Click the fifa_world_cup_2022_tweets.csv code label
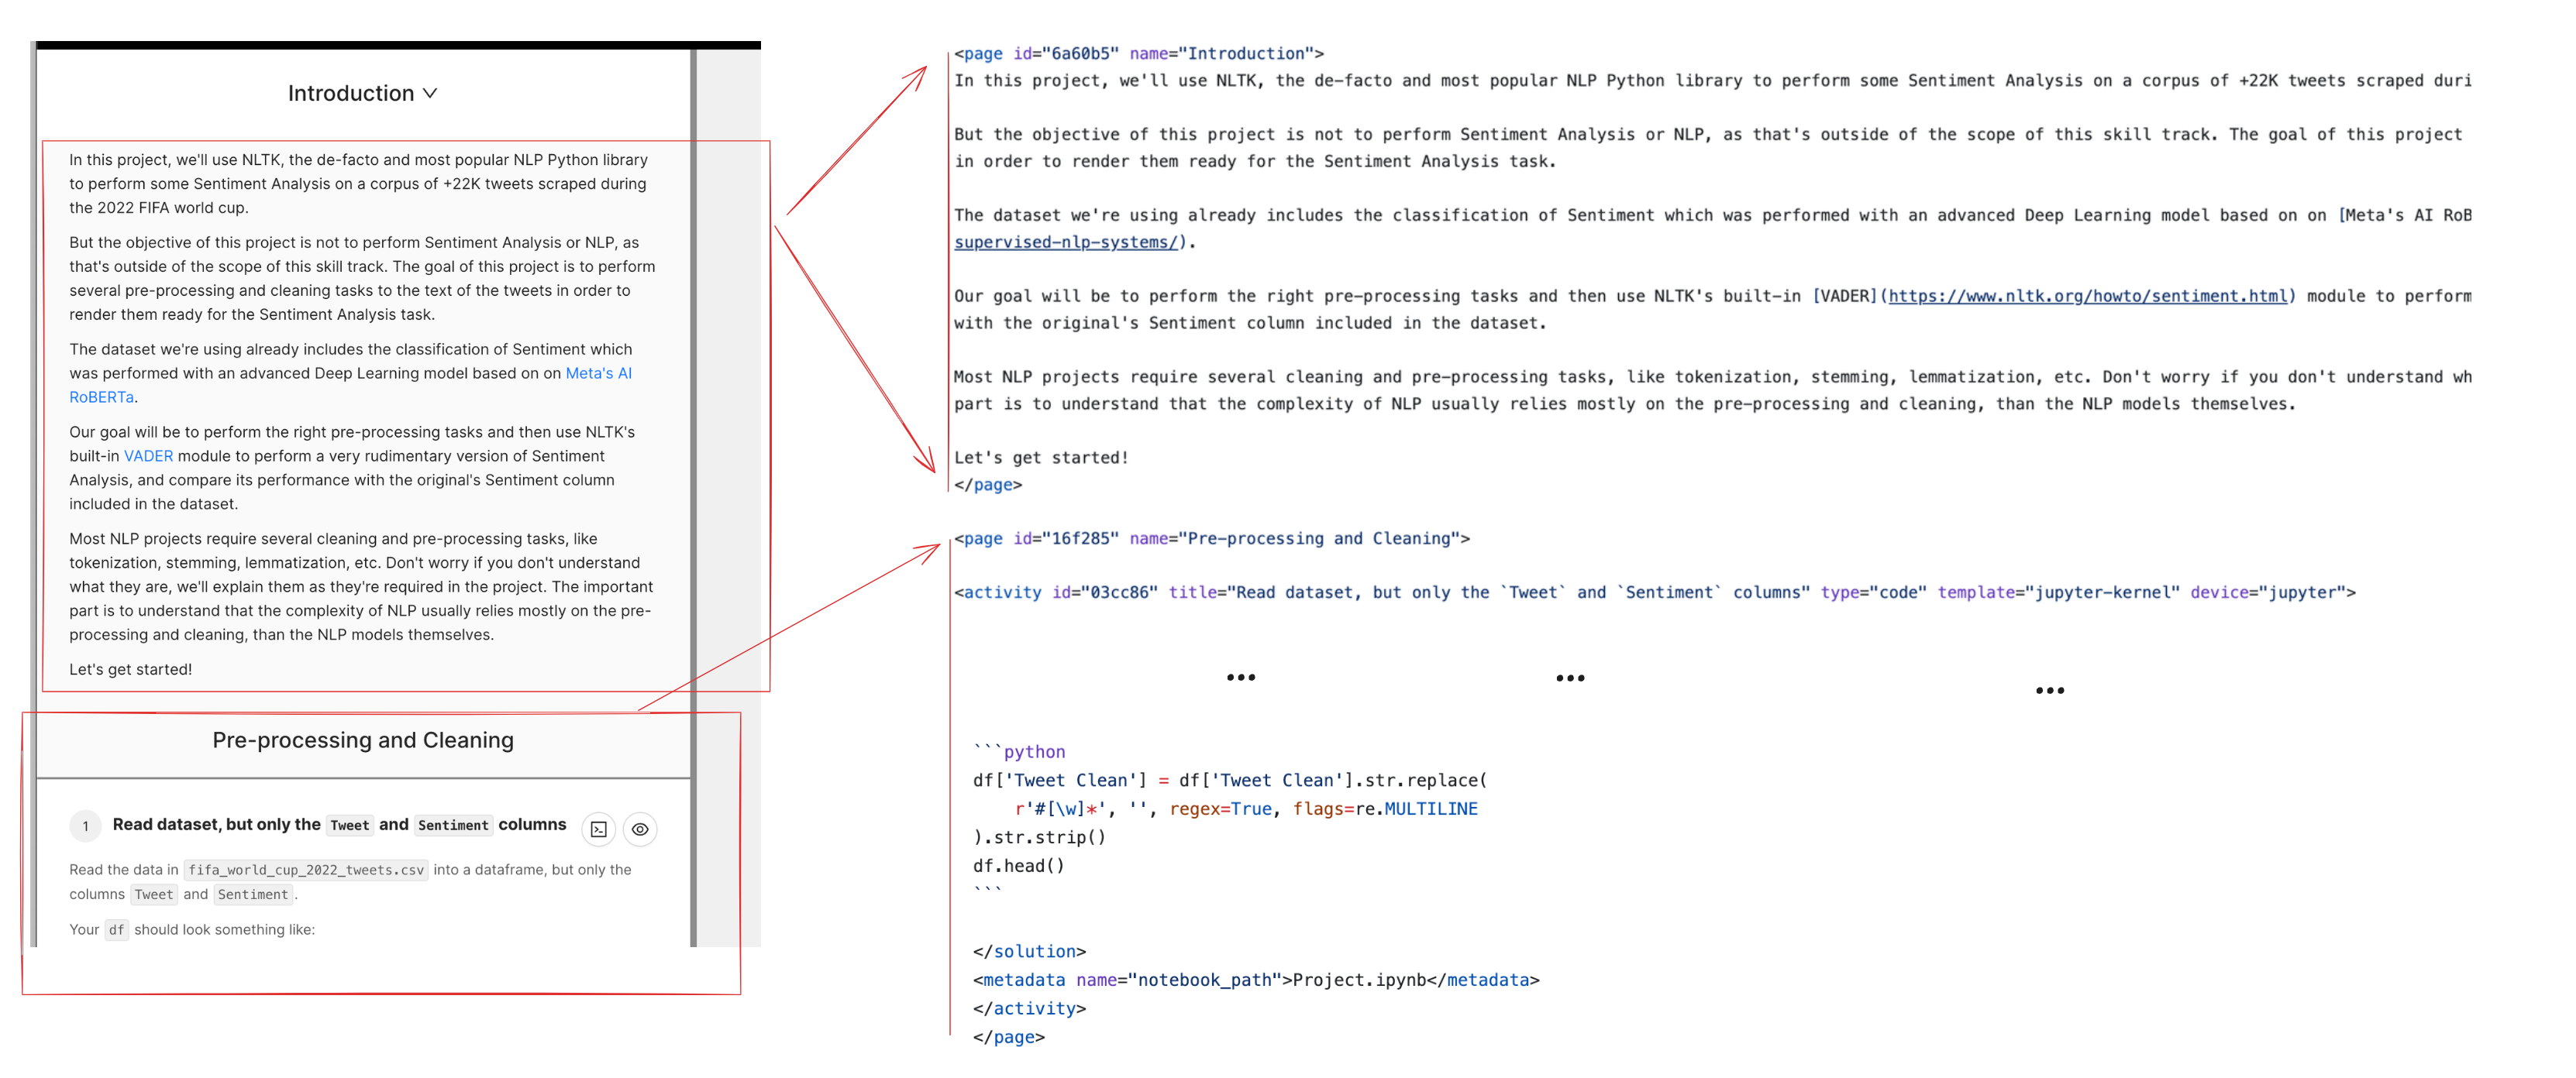Image resolution: width=2576 pixels, height=1078 pixels. coord(306,870)
